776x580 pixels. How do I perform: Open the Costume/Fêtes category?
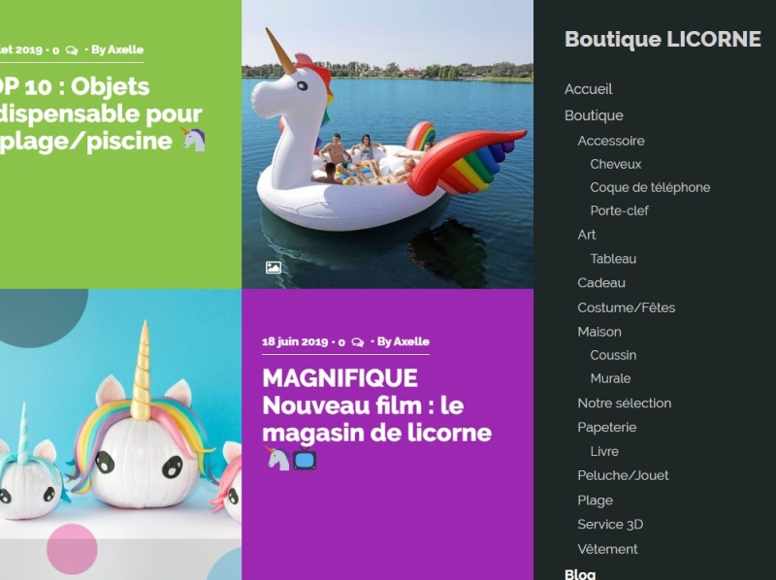click(x=626, y=307)
